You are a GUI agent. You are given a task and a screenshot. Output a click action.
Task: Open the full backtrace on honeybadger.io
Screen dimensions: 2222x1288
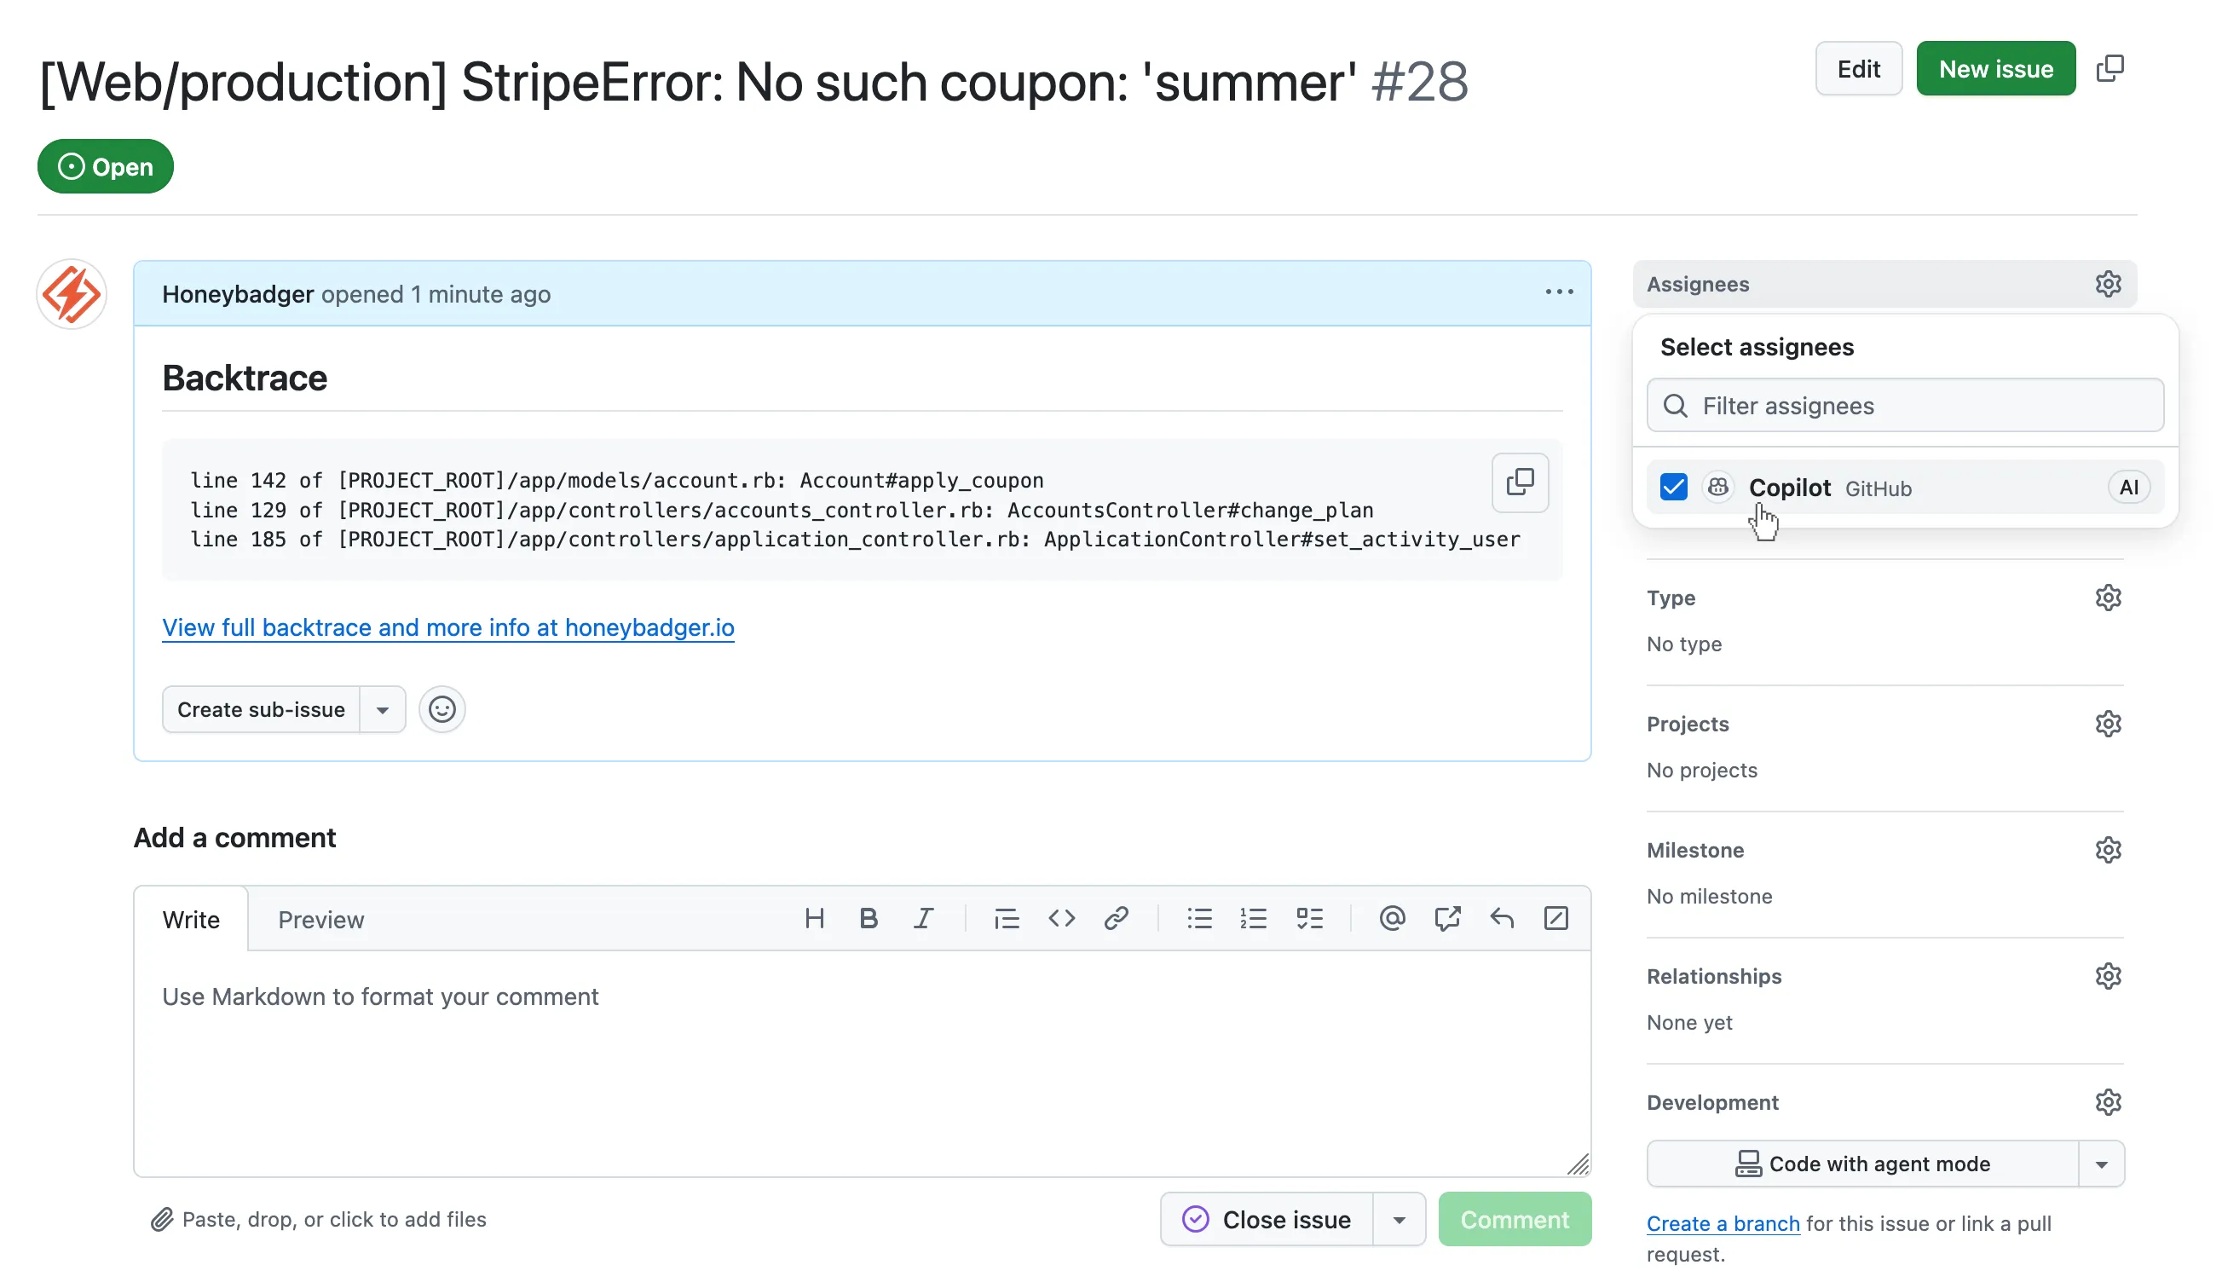click(x=448, y=627)
